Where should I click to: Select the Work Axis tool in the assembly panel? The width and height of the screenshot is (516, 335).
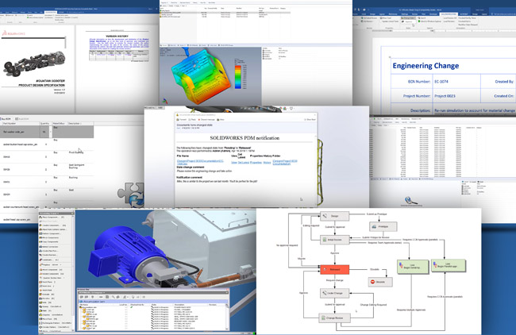(x=47, y=287)
